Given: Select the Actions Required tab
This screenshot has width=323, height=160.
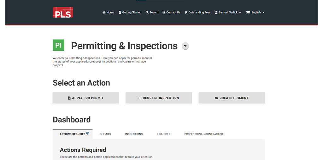Looking at the screenshot, I should tap(73, 134).
